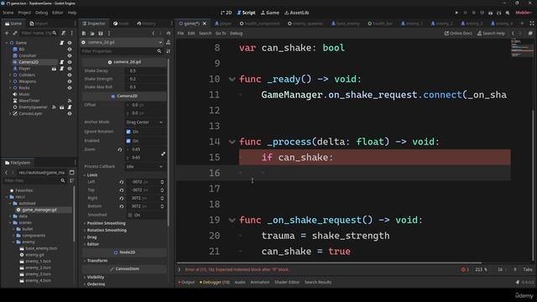Open documentation icon beside camera_2d.gd field
Image resolution: width=537 pixels, height=302 pixels.
point(168,43)
